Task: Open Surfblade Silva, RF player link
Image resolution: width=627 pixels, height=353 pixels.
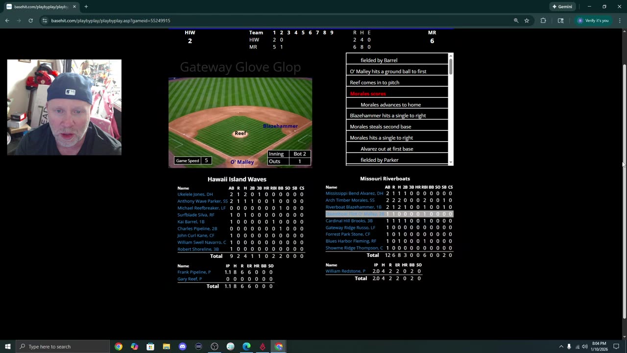Action: [196, 215]
